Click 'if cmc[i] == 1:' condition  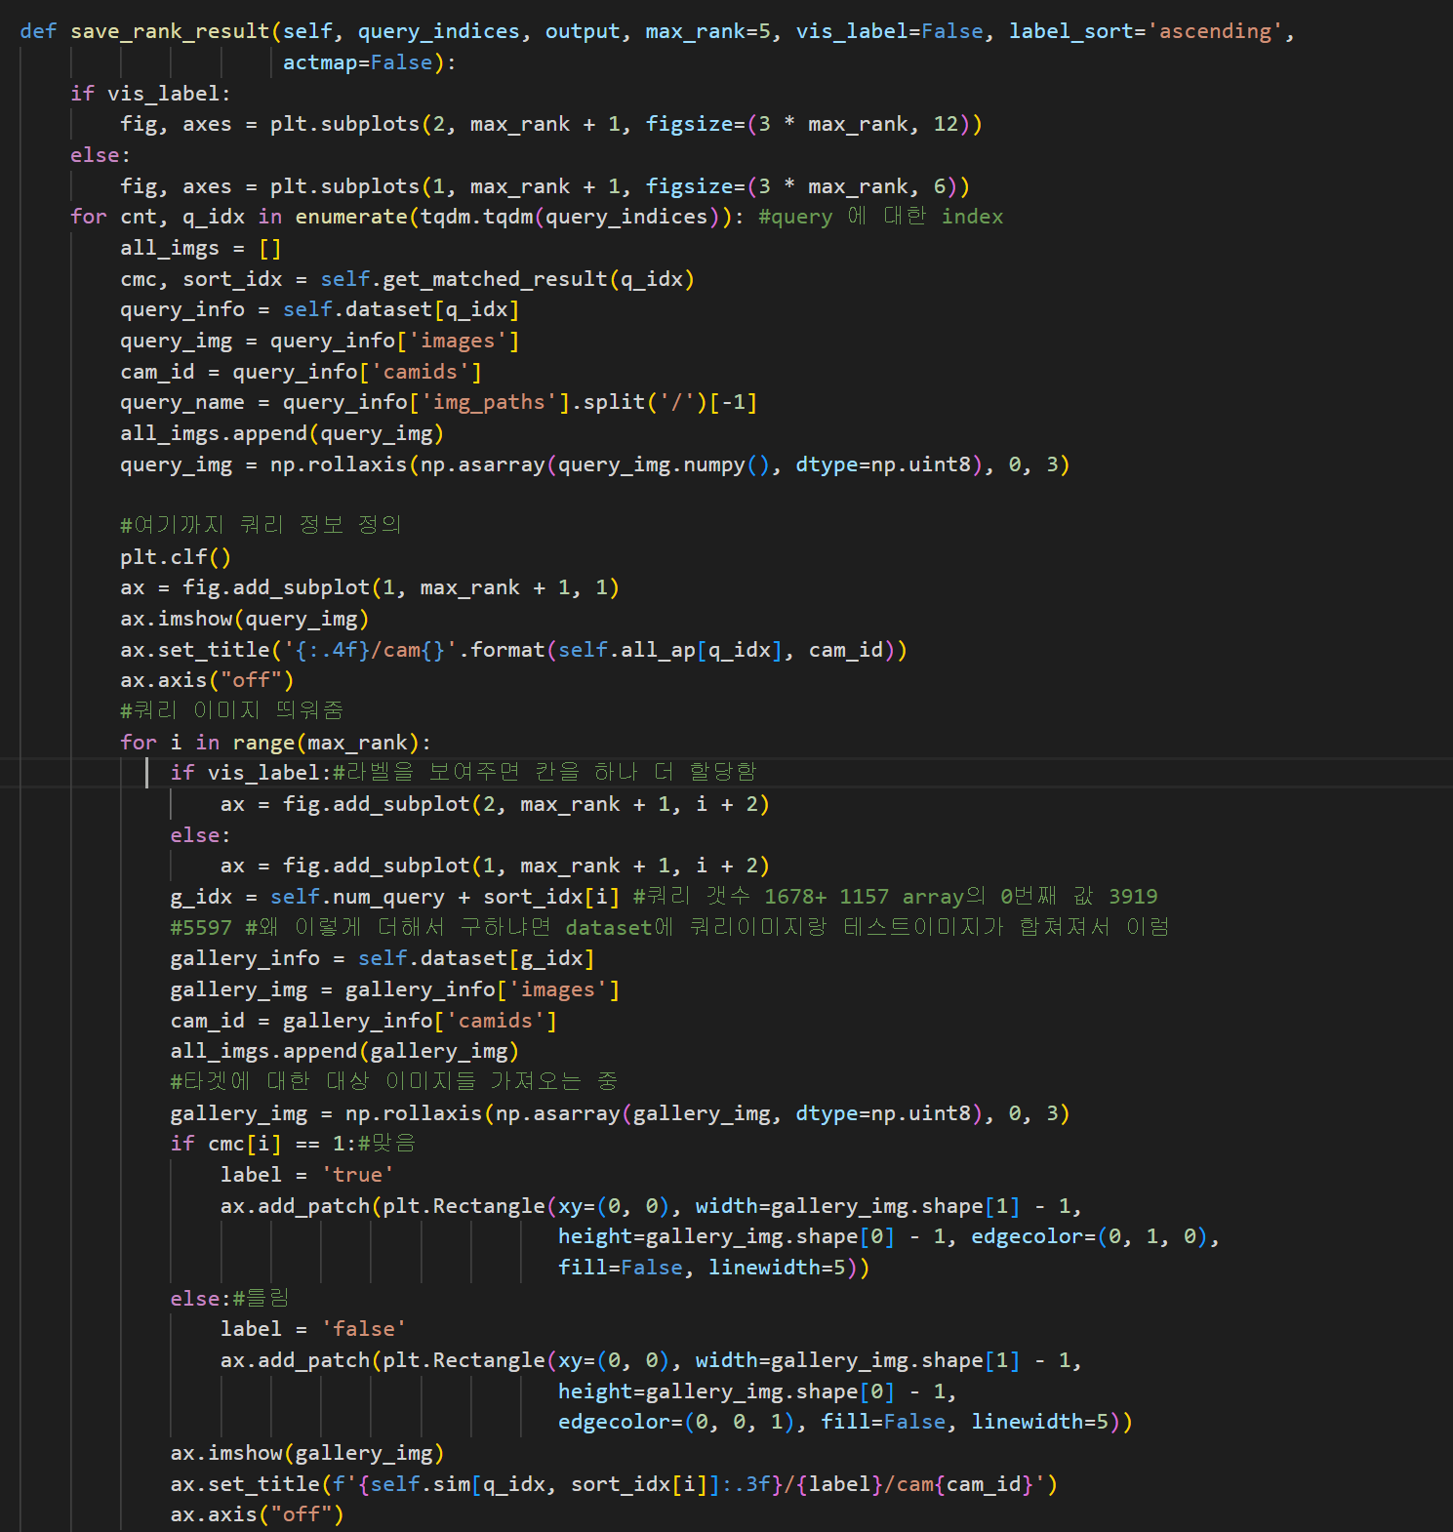263,1144
